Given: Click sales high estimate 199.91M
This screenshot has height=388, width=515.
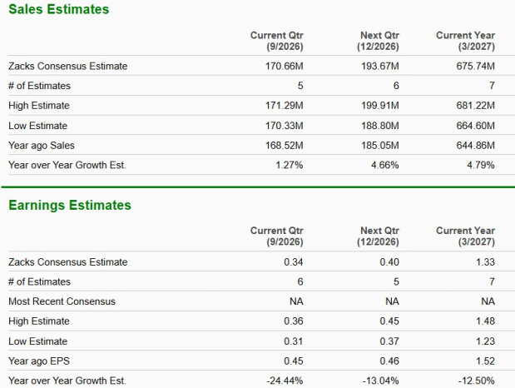Looking at the screenshot, I should (380, 106).
